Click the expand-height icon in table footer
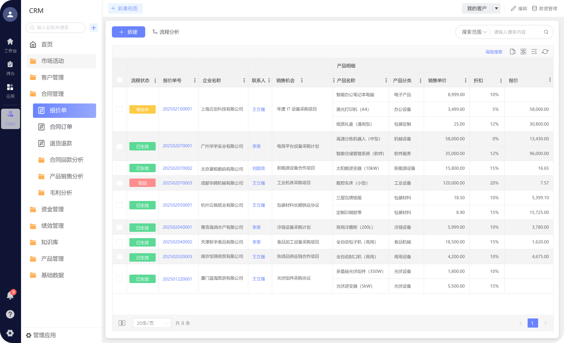Screen dimensions: 564x343 (x=122, y=323)
